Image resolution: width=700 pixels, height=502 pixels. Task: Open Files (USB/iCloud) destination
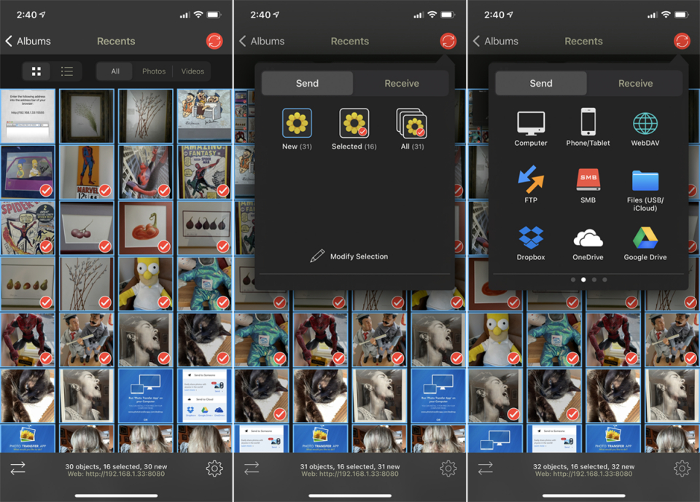(645, 188)
